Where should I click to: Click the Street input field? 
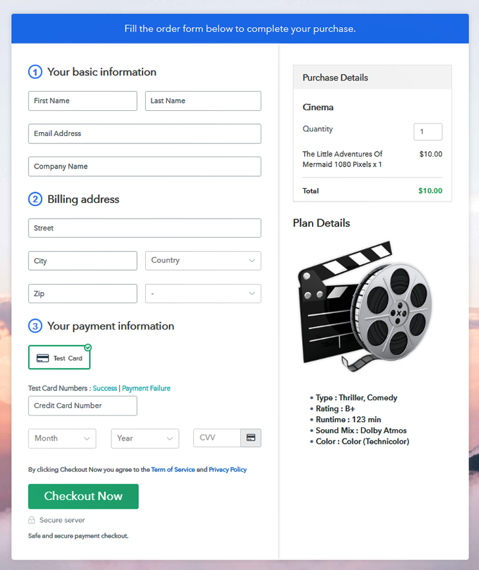tap(144, 228)
